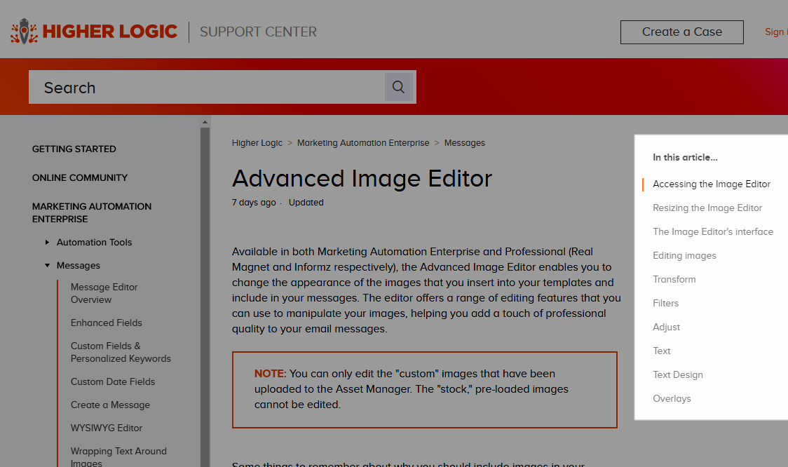
Task: Click the Advanced Image Editor title
Action: coord(362,178)
